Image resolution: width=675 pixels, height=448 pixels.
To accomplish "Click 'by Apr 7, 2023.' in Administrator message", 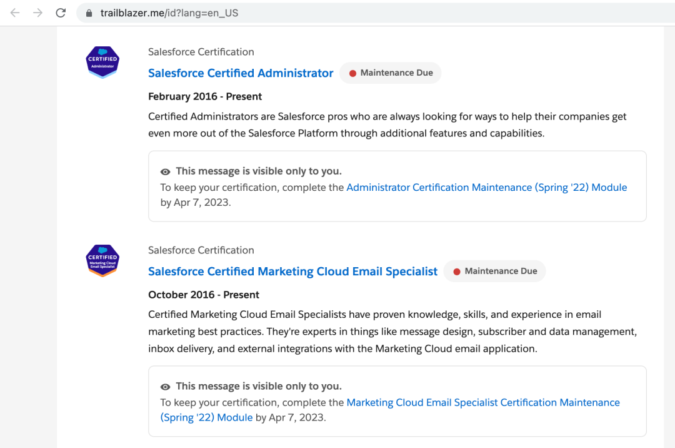I will (x=196, y=203).
